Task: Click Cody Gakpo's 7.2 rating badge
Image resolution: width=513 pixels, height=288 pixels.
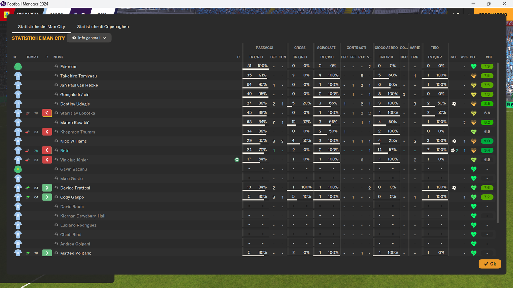Action: click(487, 197)
